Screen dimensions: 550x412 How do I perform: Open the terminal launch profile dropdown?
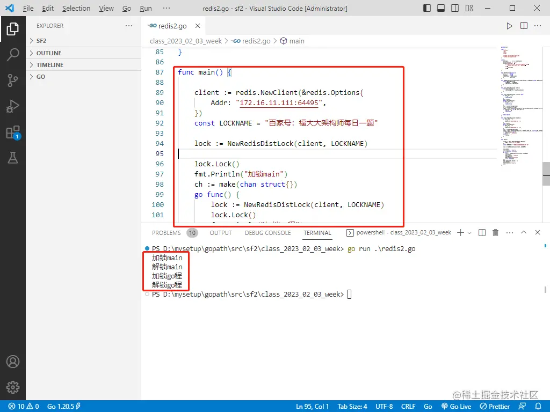(469, 233)
